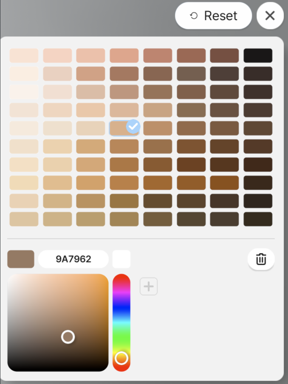The width and height of the screenshot is (288, 384).
Task: Pick the pale cream swatch in the leftmost column
Action: [23, 91]
